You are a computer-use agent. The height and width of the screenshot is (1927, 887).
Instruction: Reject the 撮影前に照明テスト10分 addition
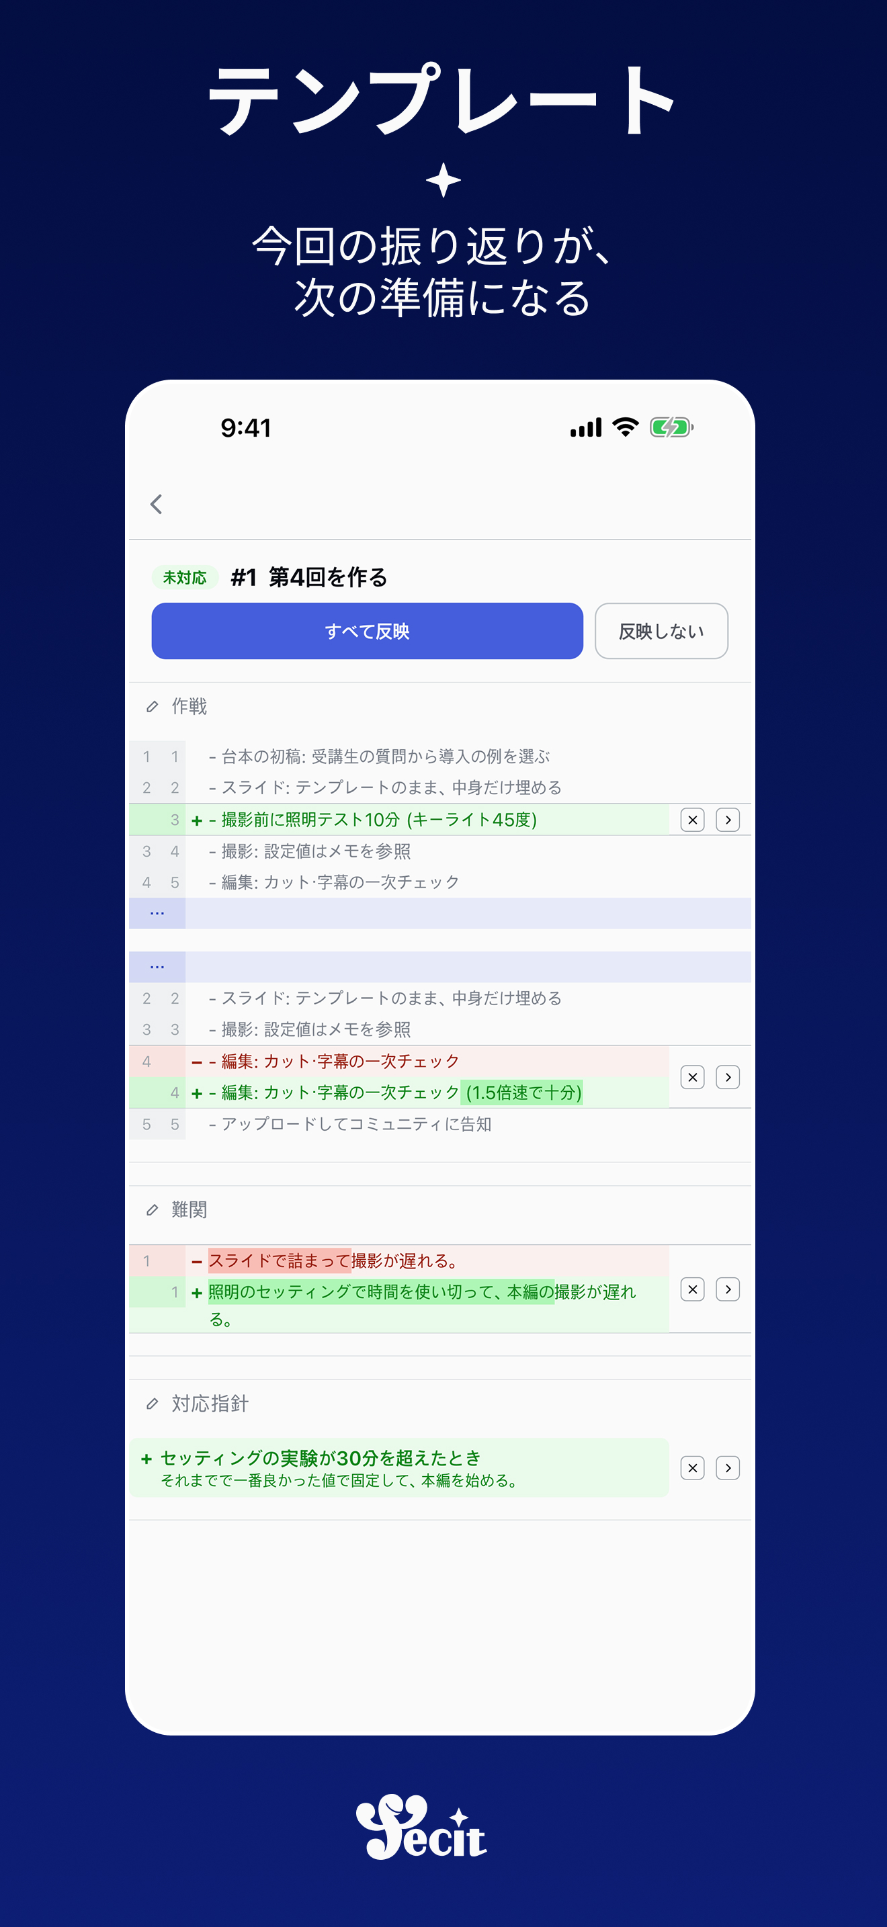click(693, 820)
